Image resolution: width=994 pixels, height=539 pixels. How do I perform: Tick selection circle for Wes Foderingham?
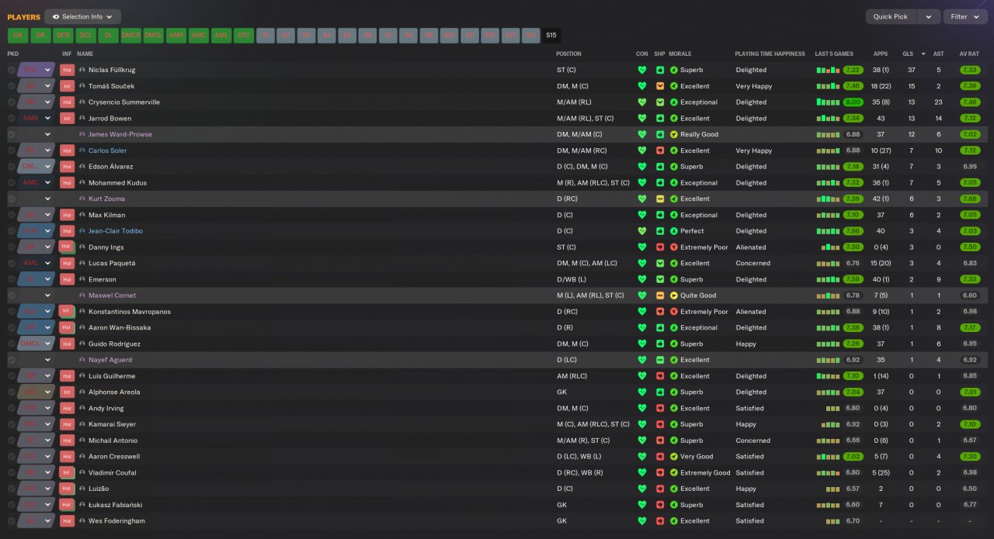[x=11, y=521]
